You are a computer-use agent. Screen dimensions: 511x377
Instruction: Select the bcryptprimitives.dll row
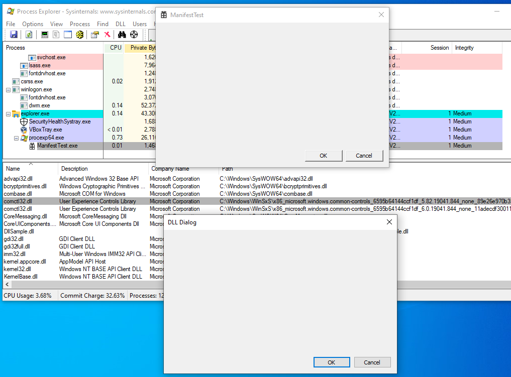[x=257, y=186]
